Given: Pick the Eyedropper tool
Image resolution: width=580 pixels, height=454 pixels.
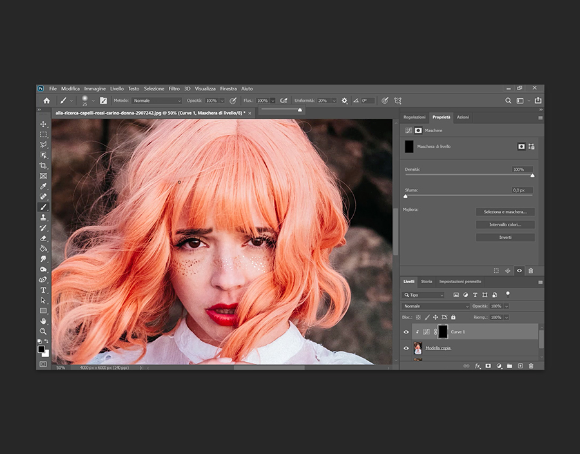Looking at the screenshot, I should pyautogui.click(x=43, y=186).
